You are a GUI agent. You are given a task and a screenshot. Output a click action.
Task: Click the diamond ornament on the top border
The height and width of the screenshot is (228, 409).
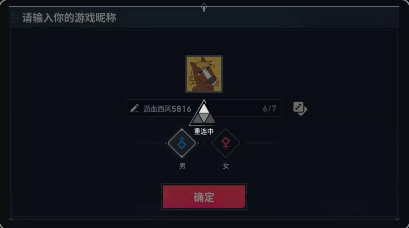pos(204,8)
